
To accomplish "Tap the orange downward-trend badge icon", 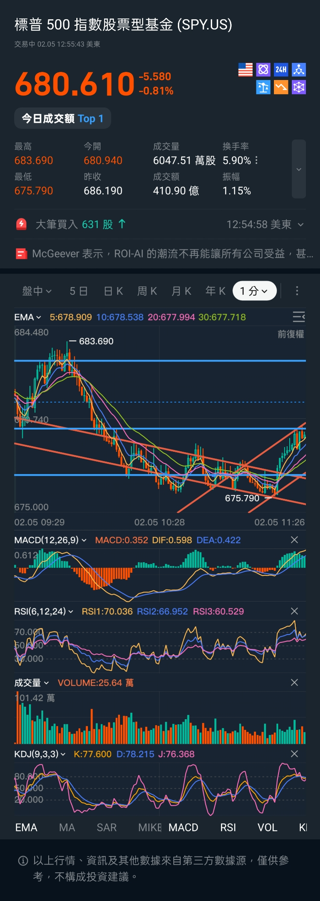I will (x=281, y=87).
